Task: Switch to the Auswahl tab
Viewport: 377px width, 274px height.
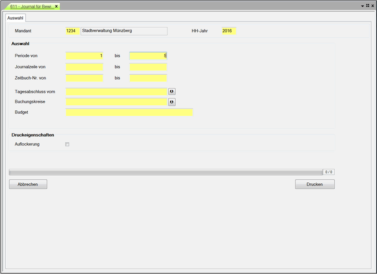Action: pos(16,18)
